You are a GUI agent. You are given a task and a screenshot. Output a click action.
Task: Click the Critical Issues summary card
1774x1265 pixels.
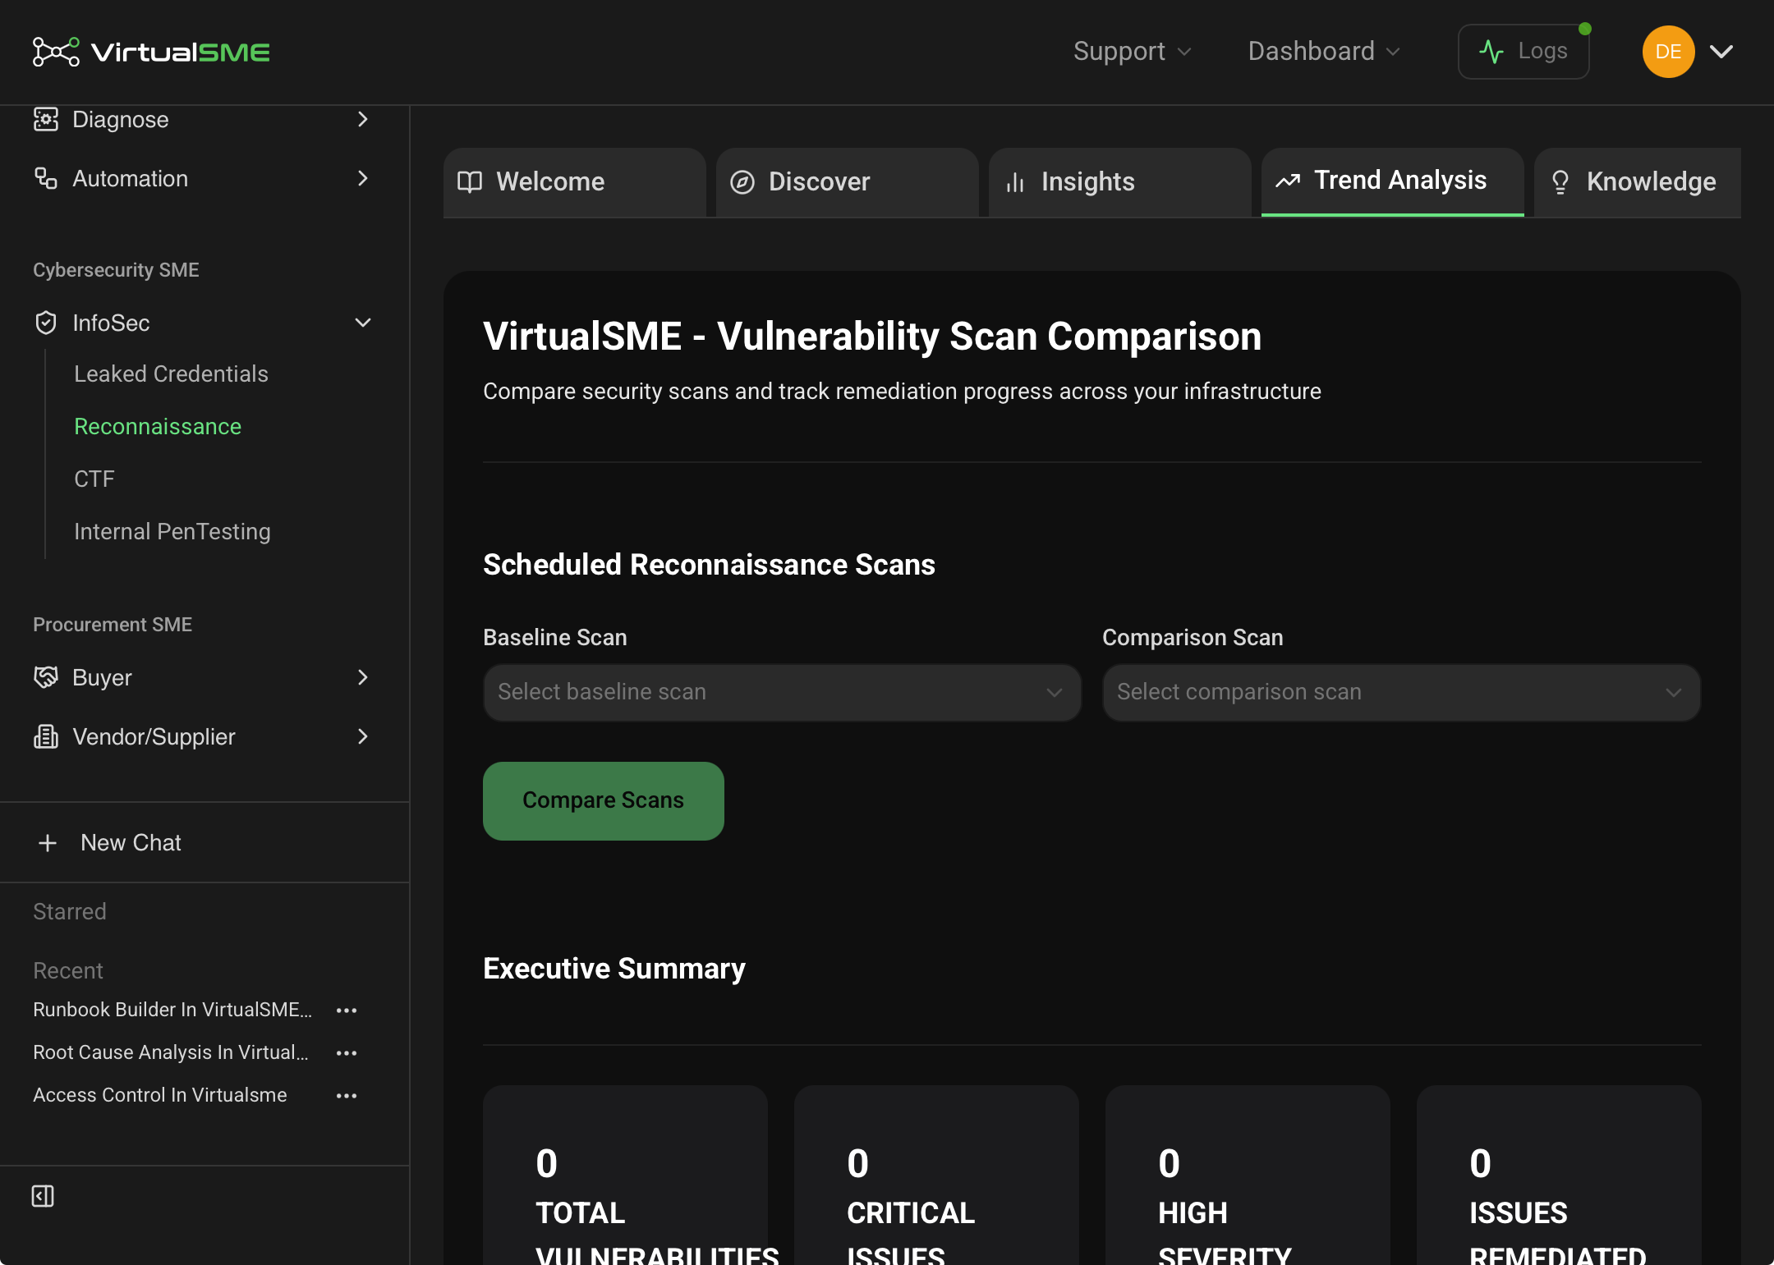tap(936, 1176)
